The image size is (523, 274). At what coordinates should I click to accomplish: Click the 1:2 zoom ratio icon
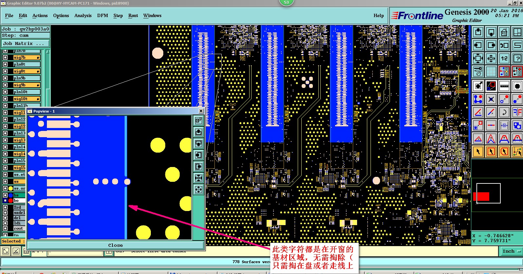[504, 58]
